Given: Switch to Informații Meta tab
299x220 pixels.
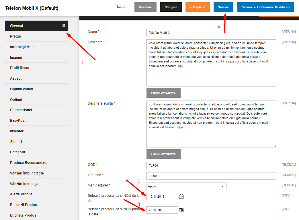Looking at the screenshot, I should 36,47.
